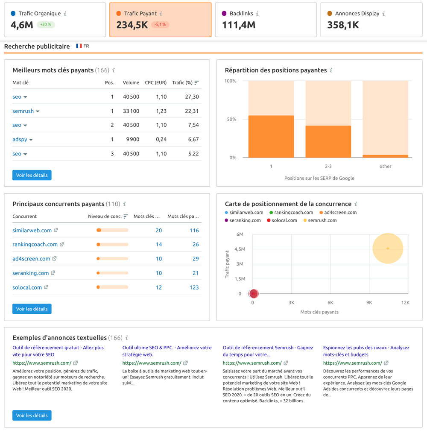Click Voir les détails under text ads
This screenshot has width=427, height=433.
32,415
